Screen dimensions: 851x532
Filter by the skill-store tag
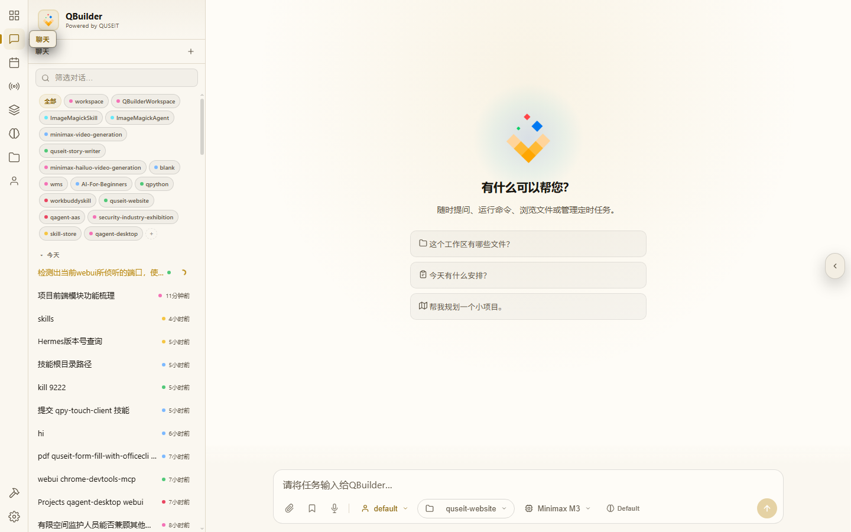coord(60,233)
